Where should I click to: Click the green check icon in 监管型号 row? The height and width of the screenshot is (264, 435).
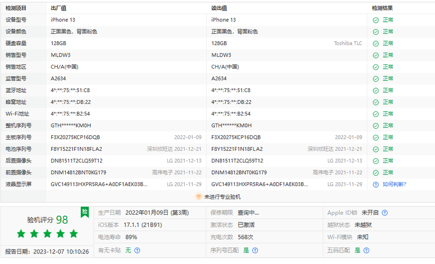(376, 79)
